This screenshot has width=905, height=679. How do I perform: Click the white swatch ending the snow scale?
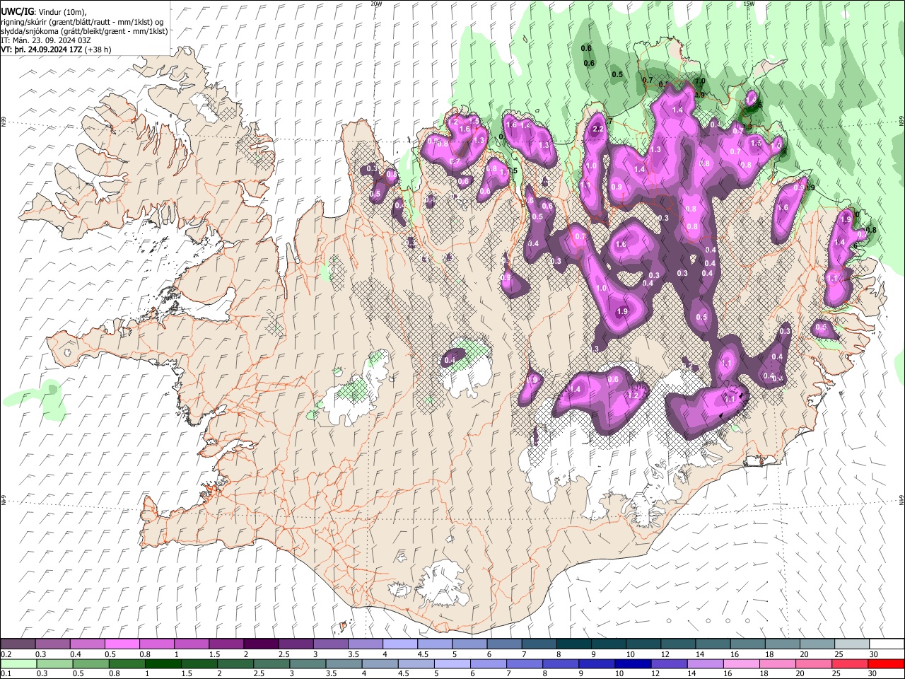887,644
